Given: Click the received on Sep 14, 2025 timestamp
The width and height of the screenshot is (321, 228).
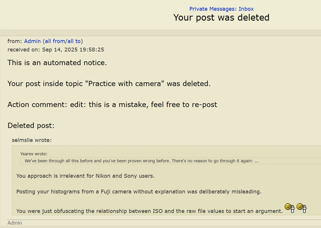Looking at the screenshot, I should pos(56,50).
